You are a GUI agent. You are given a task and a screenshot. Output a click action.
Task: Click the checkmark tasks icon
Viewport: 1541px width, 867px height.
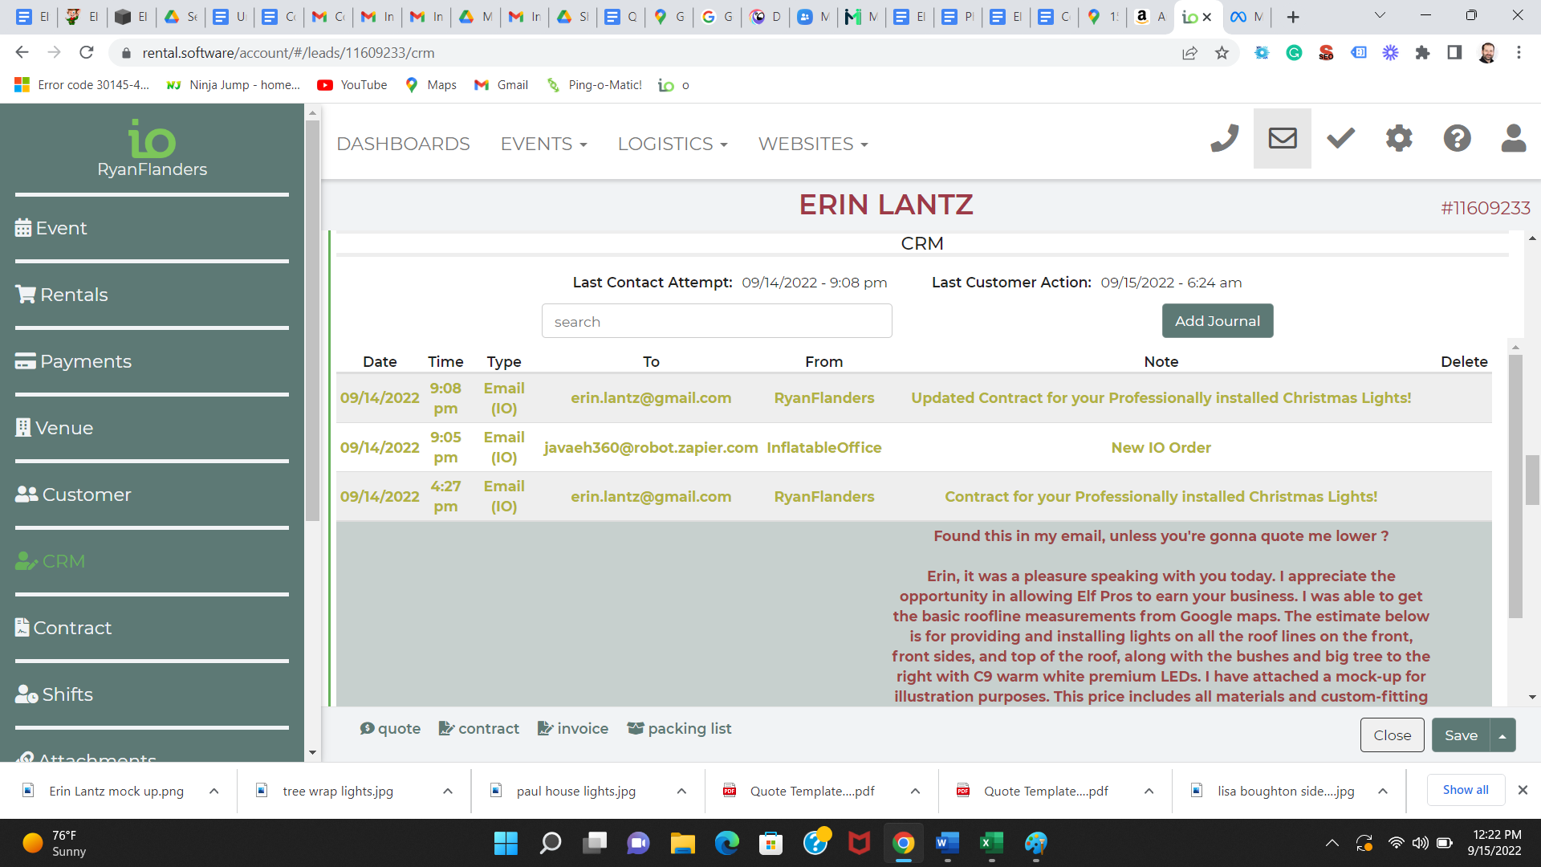pyautogui.click(x=1340, y=139)
